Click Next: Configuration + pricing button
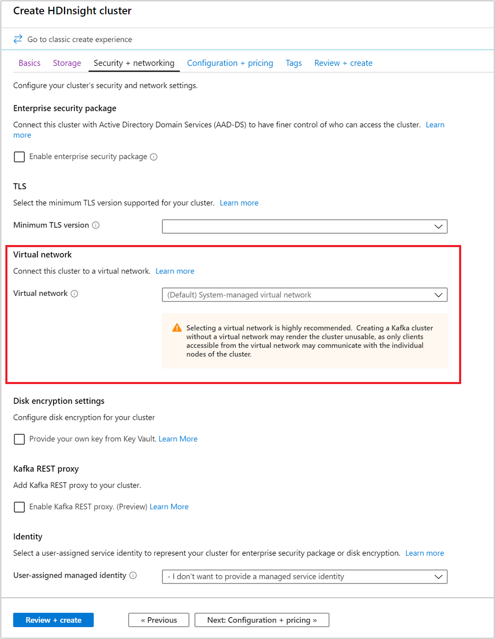 click(262, 620)
